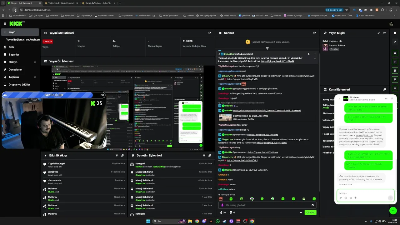Collapse the pinned message with its chevron
The height and width of the screenshot is (225, 400).
(x=315, y=59)
